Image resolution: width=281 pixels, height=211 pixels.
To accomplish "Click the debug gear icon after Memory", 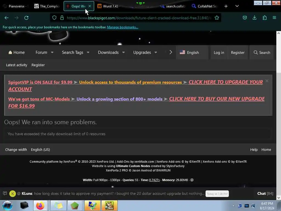I will pyautogui.click(x=192, y=180).
